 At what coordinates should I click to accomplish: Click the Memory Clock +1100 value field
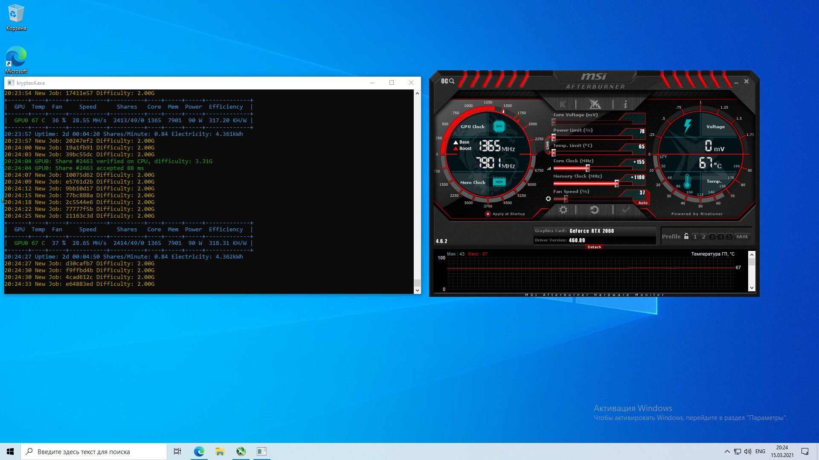[638, 177]
